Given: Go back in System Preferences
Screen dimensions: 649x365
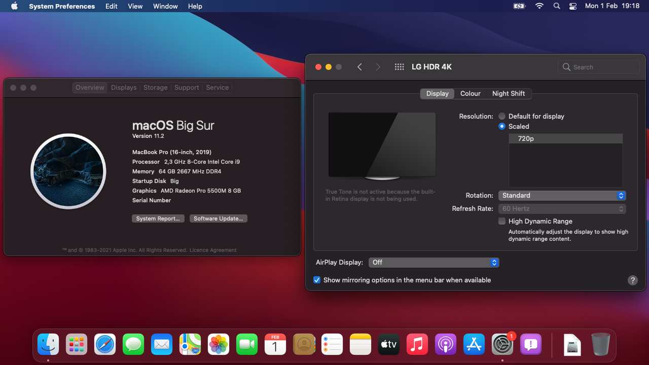Looking at the screenshot, I should [x=359, y=67].
